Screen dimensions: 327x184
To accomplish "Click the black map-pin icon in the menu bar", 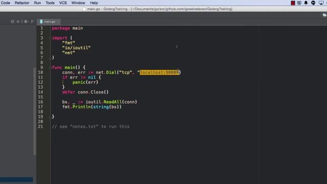I will pos(313,3).
